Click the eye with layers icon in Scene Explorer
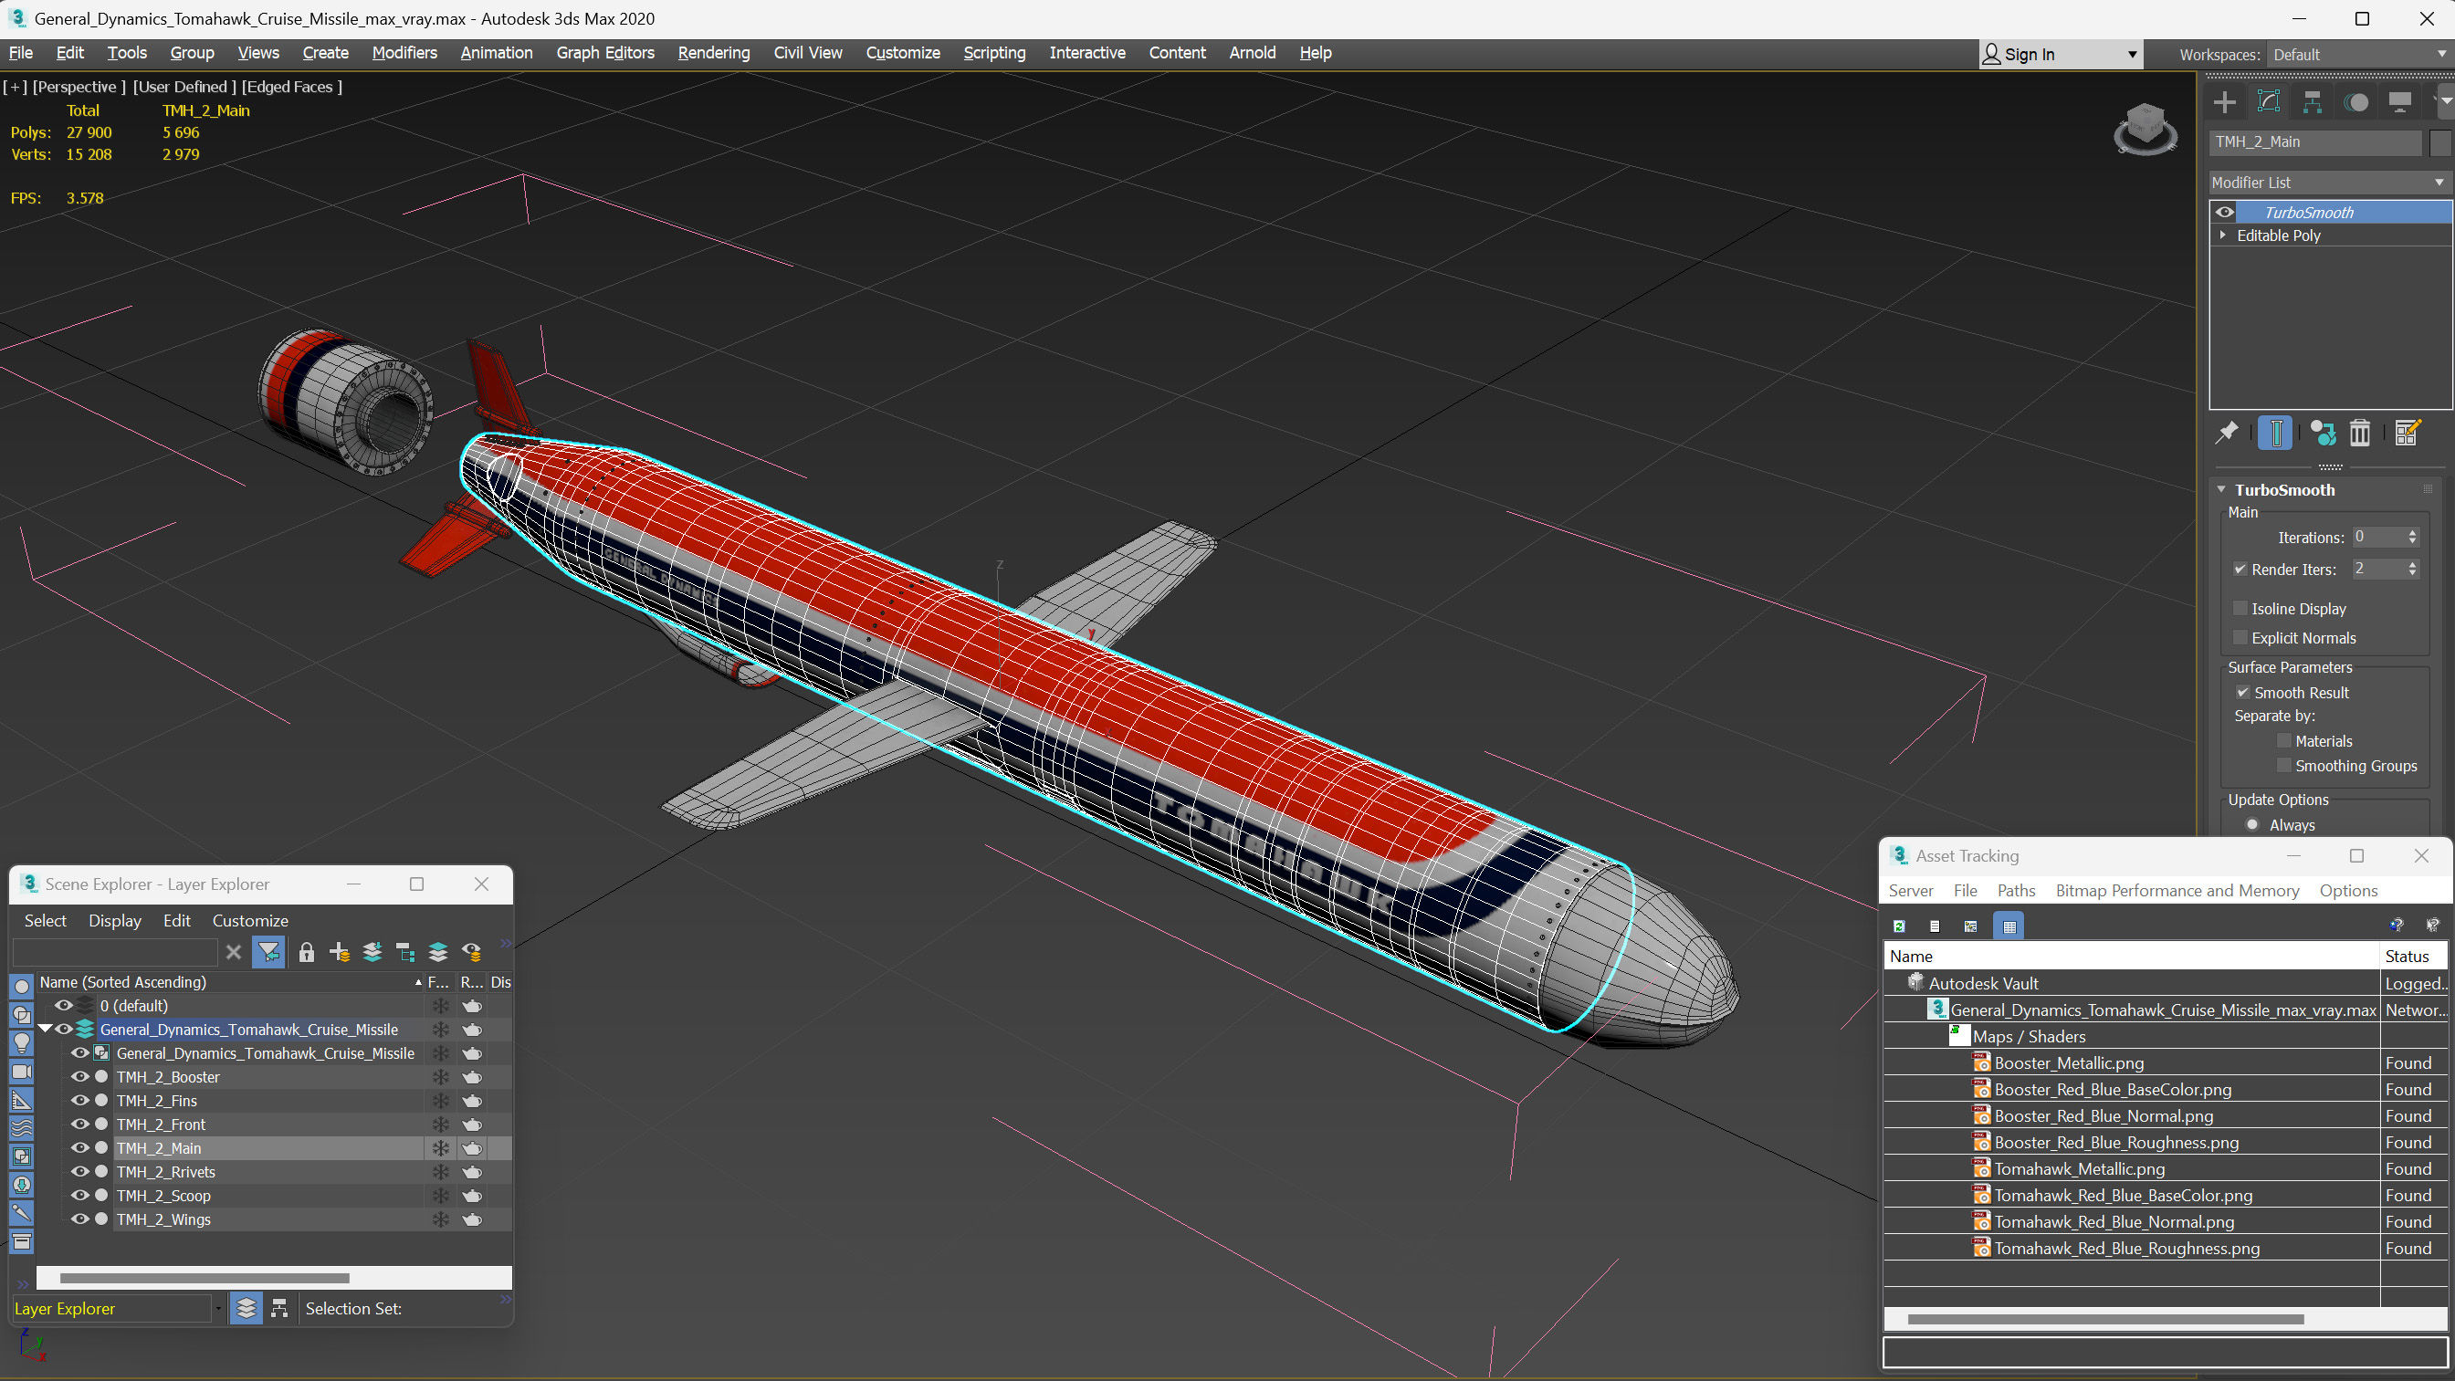This screenshot has height=1381, width=2455. pos(472,951)
